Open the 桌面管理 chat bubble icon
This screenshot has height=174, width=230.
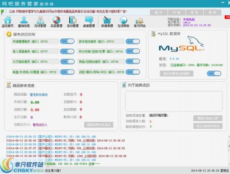(89, 22)
